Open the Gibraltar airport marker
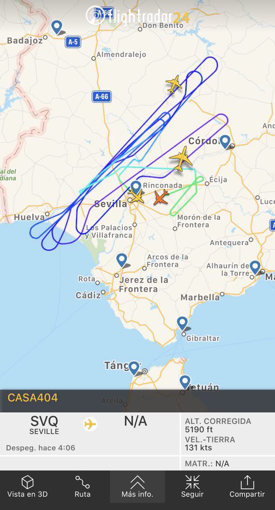 [182, 323]
